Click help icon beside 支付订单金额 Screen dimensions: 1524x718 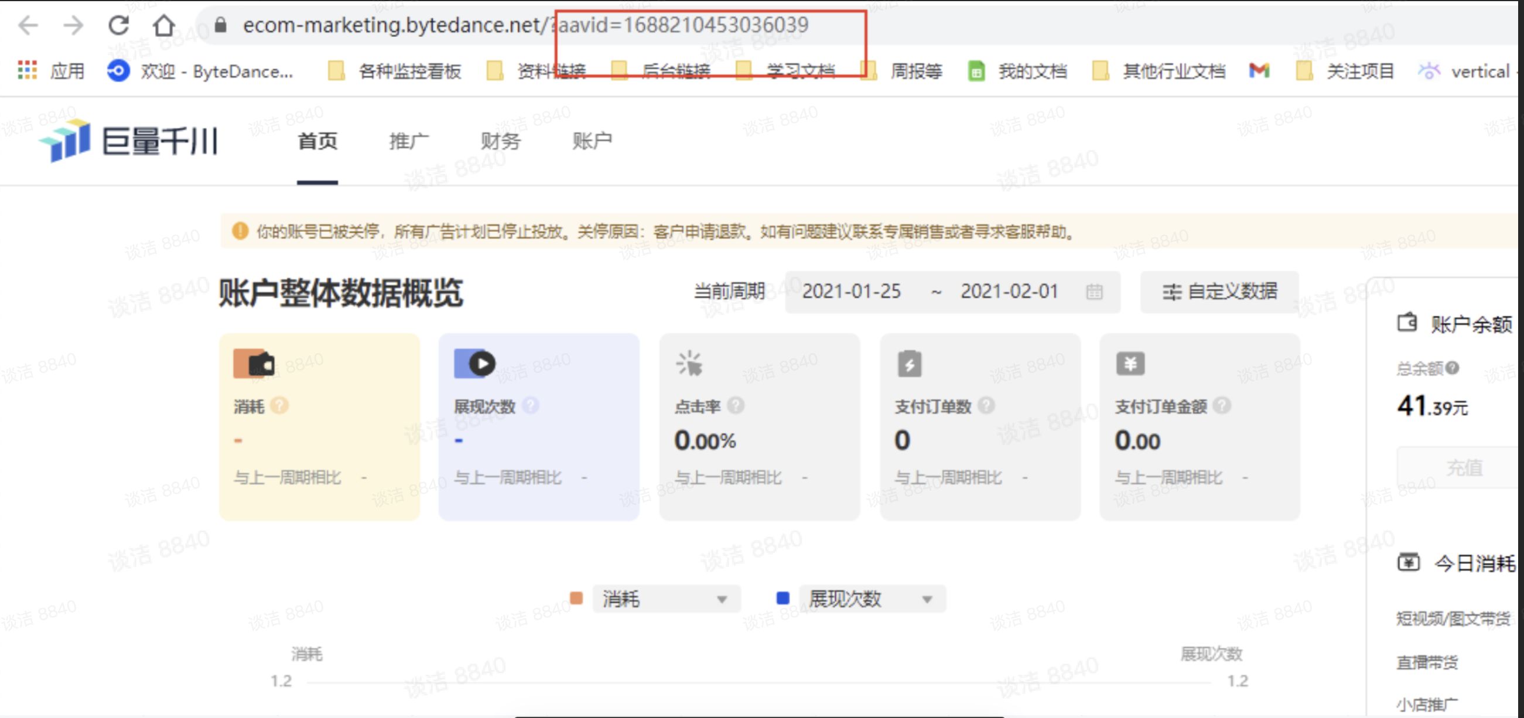(1222, 406)
